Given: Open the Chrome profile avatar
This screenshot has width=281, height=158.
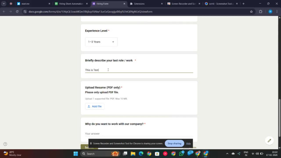Looking at the screenshot, I should pyautogui.click(x=270, y=12).
